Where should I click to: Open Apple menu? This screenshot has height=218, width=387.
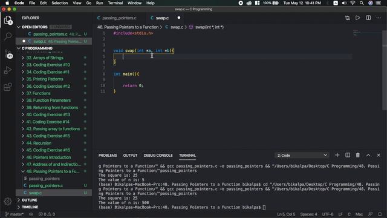click(7, 3)
